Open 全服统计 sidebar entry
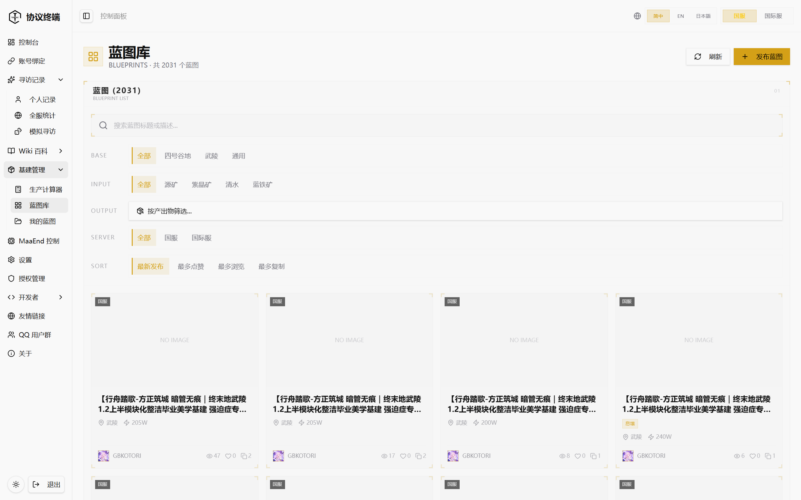801x500 pixels. (x=39, y=115)
